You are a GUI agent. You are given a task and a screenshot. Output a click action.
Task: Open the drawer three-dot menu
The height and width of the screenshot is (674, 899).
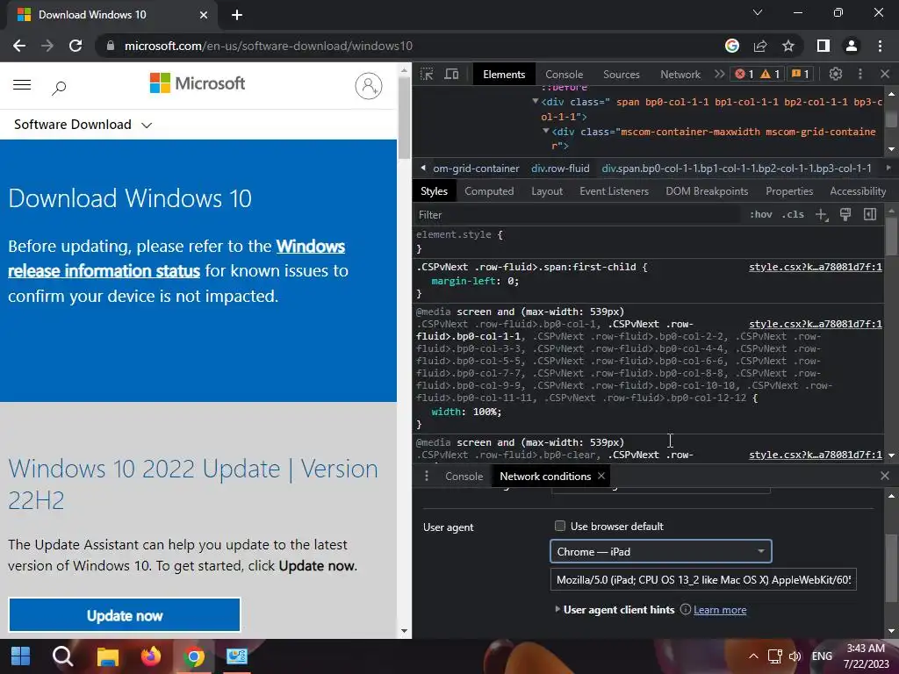pos(426,477)
